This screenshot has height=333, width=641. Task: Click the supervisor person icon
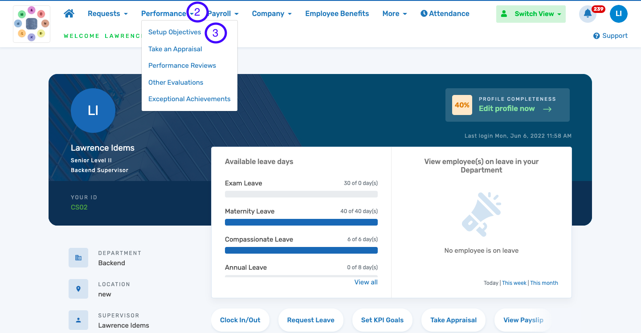pos(78,320)
